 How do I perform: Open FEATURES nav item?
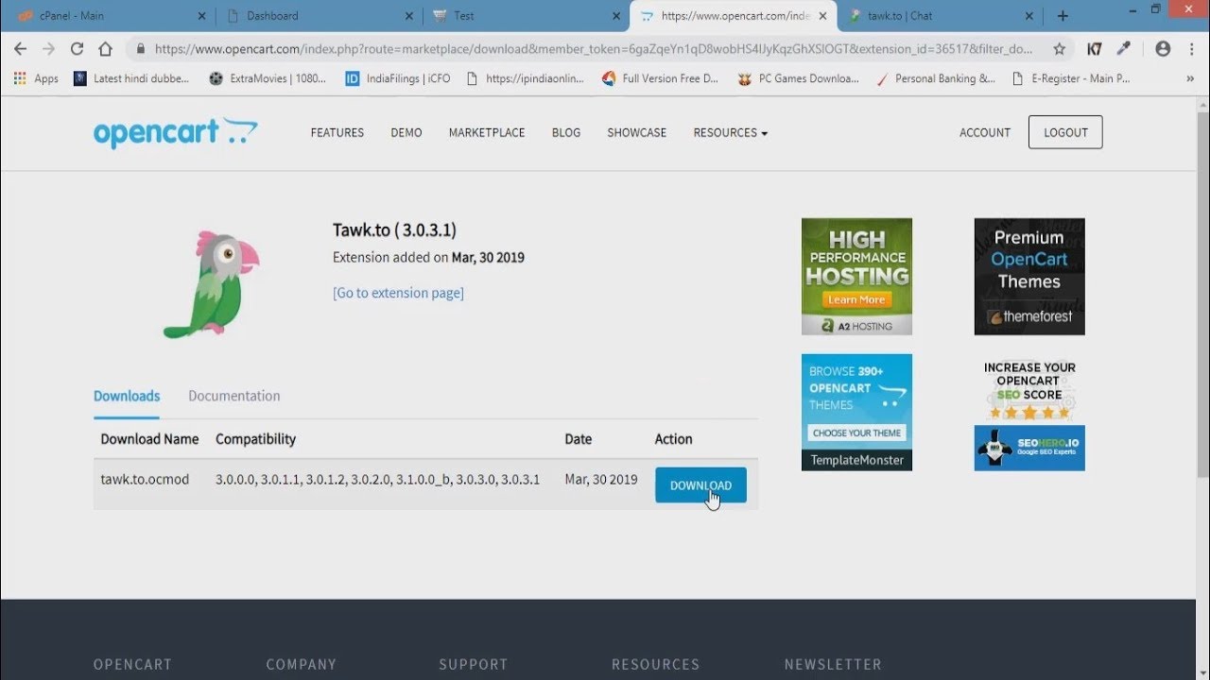point(337,133)
